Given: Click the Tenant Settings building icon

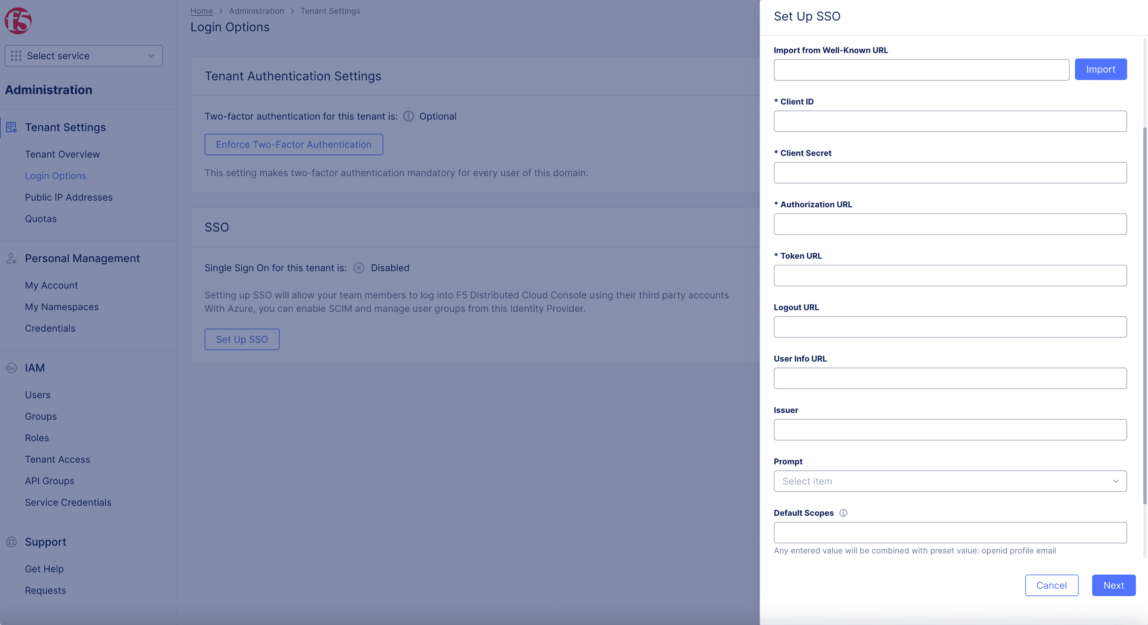Looking at the screenshot, I should tap(11, 127).
